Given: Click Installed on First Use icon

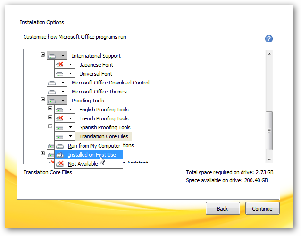Looking at the screenshot, I should pos(60,155).
